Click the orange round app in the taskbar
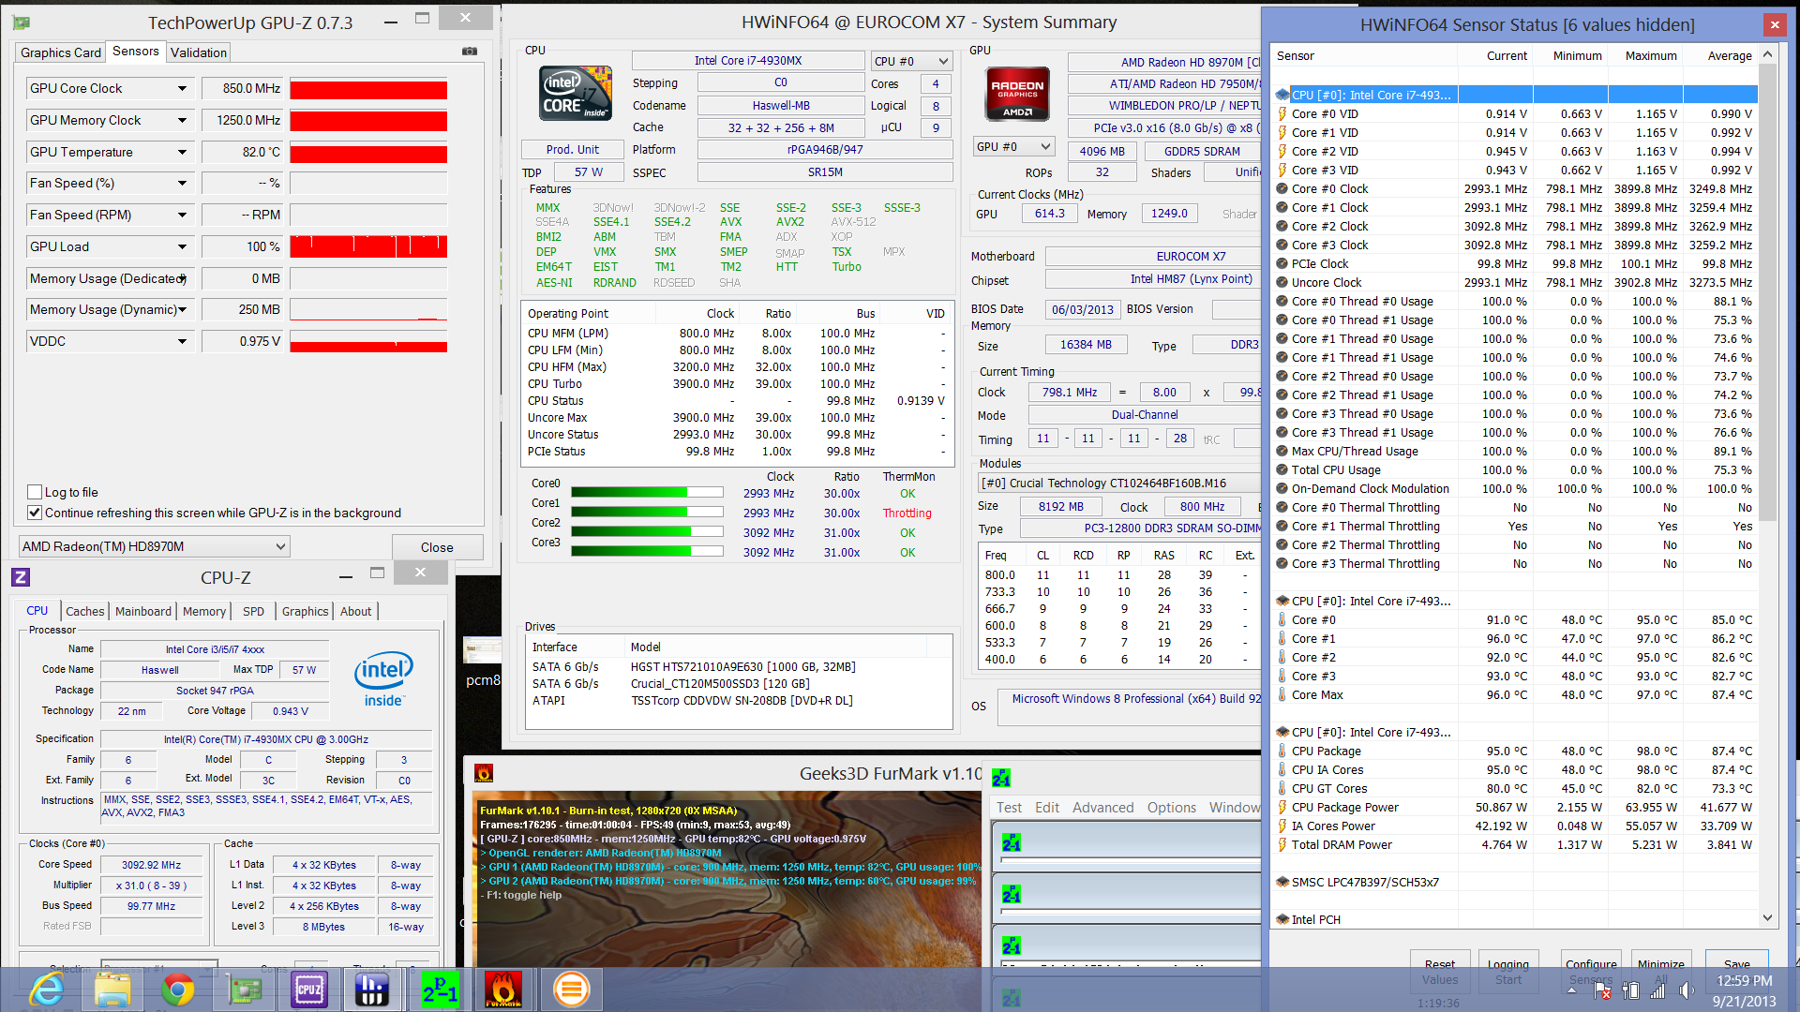The height and width of the screenshot is (1012, 1800). (571, 990)
